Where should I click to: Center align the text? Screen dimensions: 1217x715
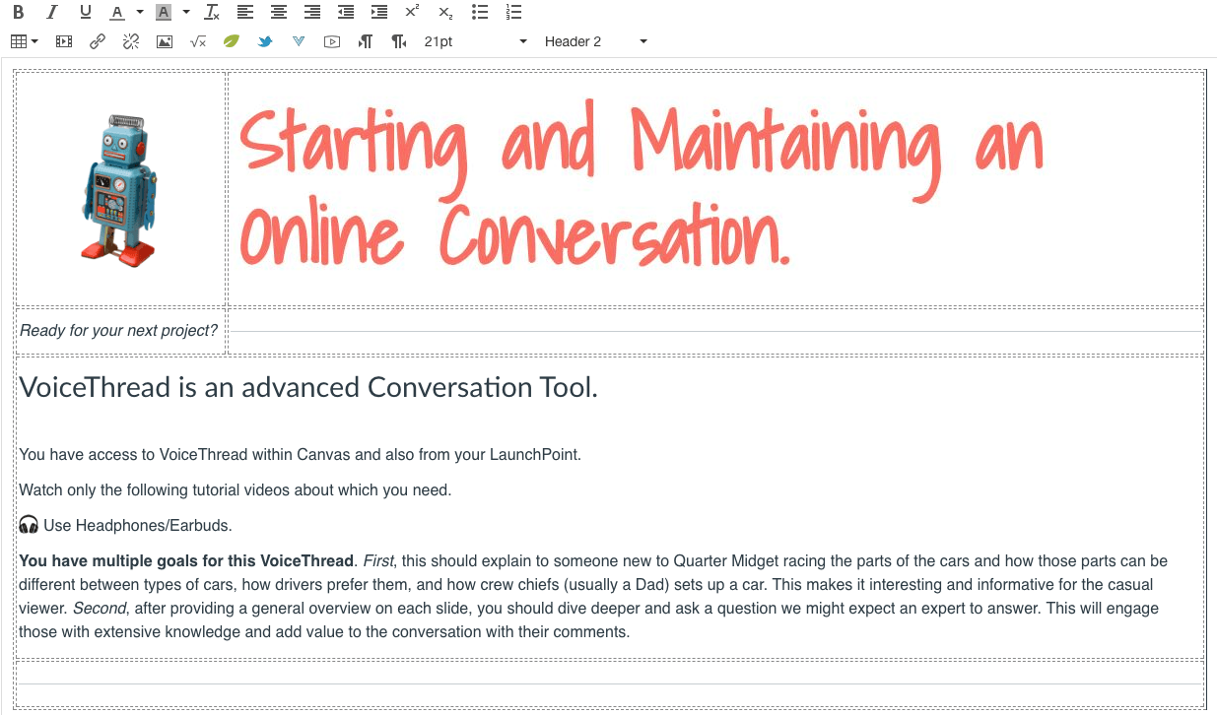coord(278,12)
